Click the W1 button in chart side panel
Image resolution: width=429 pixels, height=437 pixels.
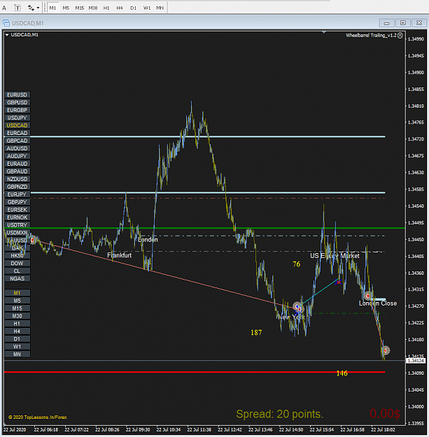click(17, 347)
